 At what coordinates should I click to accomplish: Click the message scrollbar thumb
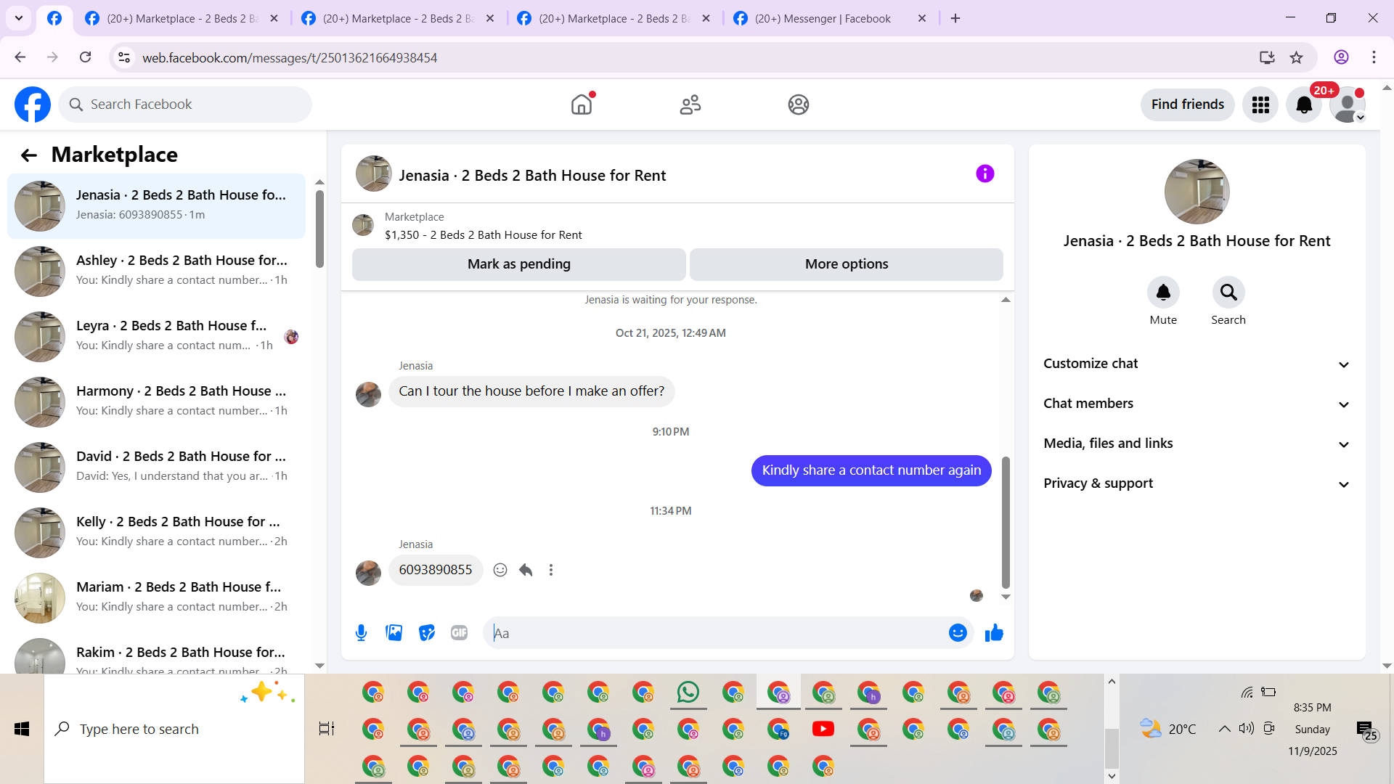pyautogui.click(x=1006, y=522)
